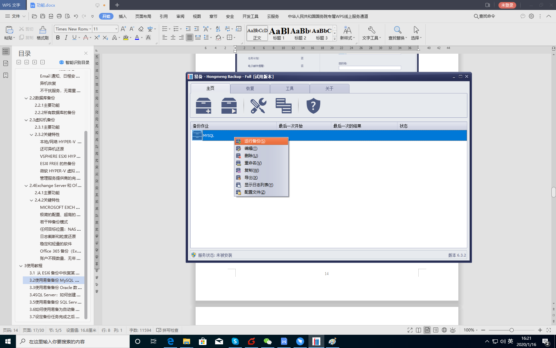Click the superscript icon
Image resolution: width=556 pixels, height=348 pixels.
pyautogui.click(x=97, y=37)
